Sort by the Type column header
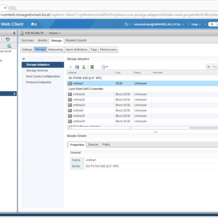 tap(123, 73)
